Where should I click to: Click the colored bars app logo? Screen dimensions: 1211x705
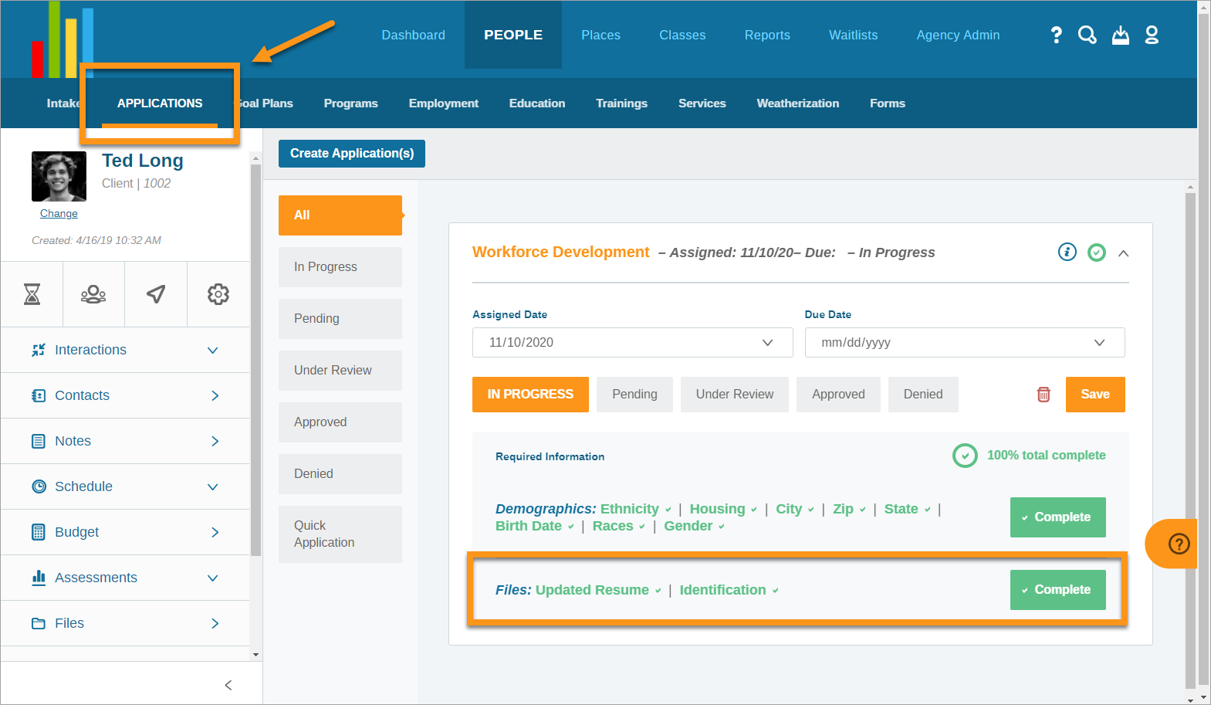pos(63,39)
